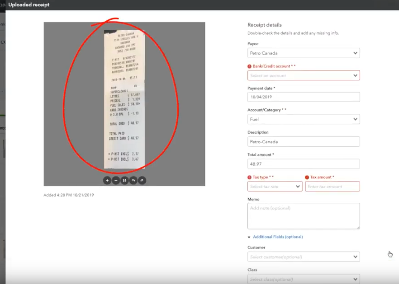Viewport: 399px width, 284px height.
Task: Click the Bank/Credit account error icon
Action: (249, 66)
